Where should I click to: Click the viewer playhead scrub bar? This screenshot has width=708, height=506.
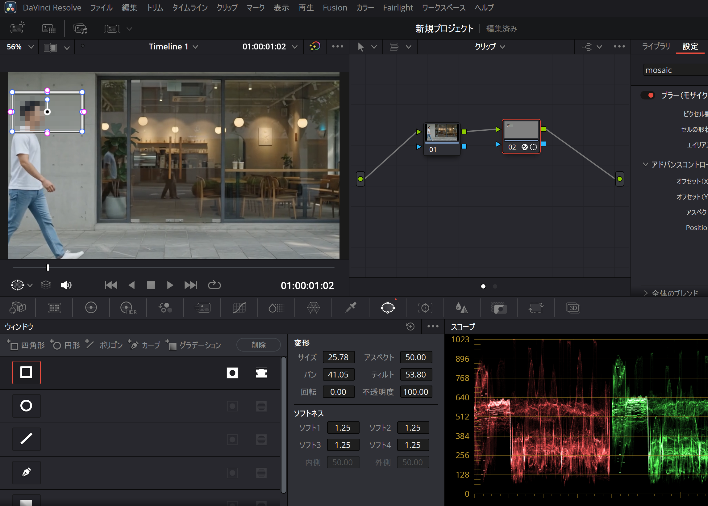point(173,267)
